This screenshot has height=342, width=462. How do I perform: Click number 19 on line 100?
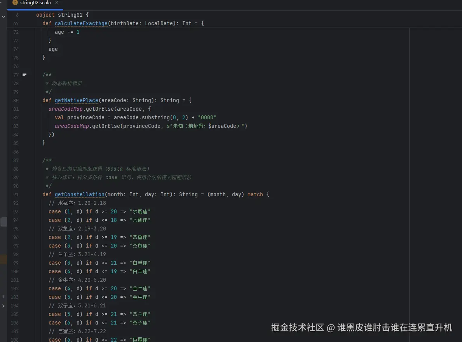(114, 271)
